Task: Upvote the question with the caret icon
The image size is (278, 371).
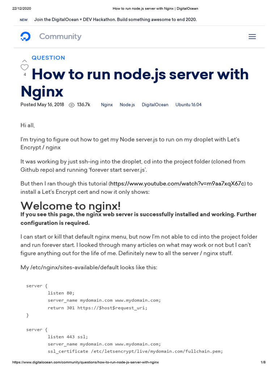Action: [x=24, y=61]
